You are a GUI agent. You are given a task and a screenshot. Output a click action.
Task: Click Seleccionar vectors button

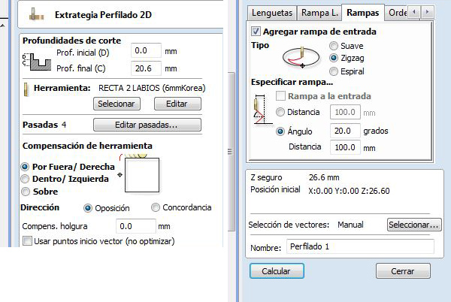pyautogui.click(x=414, y=225)
